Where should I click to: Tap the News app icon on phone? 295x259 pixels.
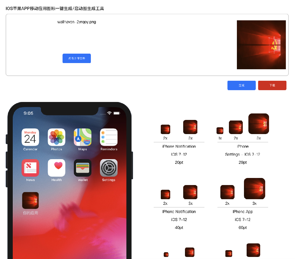coord(30,168)
